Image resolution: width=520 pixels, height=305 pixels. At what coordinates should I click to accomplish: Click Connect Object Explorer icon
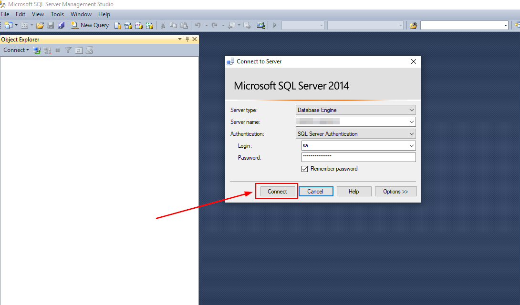click(x=37, y=51)
